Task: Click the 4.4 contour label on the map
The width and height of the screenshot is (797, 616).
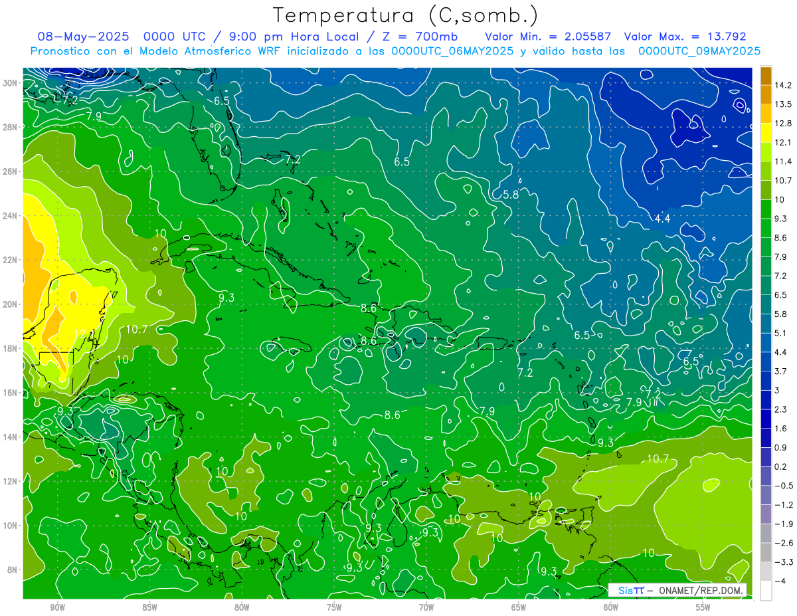Action: [x=662, y=219]
